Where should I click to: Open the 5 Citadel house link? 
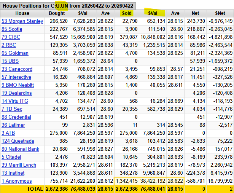click(11, 157)
